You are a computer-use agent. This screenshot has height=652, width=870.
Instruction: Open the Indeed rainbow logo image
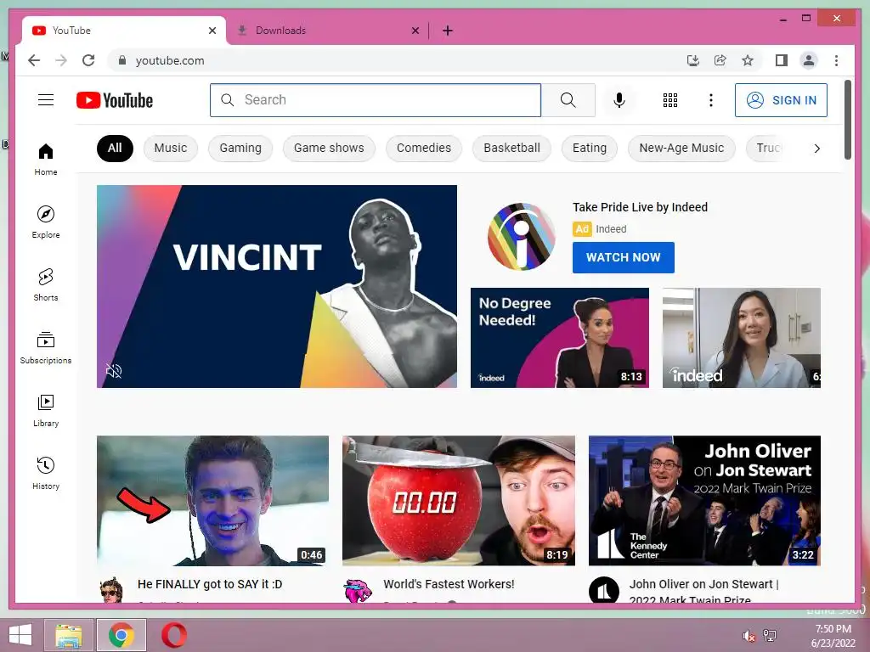click(521, 237)
